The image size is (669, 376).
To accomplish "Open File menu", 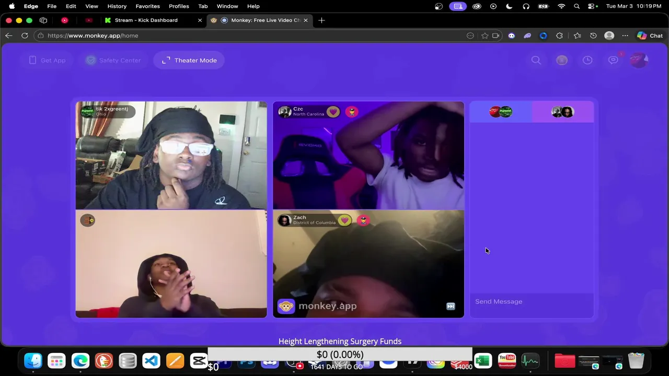I will (52, 6).
